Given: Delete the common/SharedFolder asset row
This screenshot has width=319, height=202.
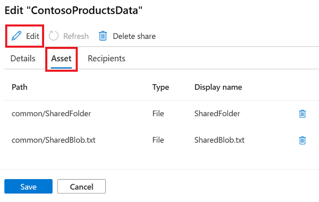Looking at the screenshot, I should pos(303,114).
